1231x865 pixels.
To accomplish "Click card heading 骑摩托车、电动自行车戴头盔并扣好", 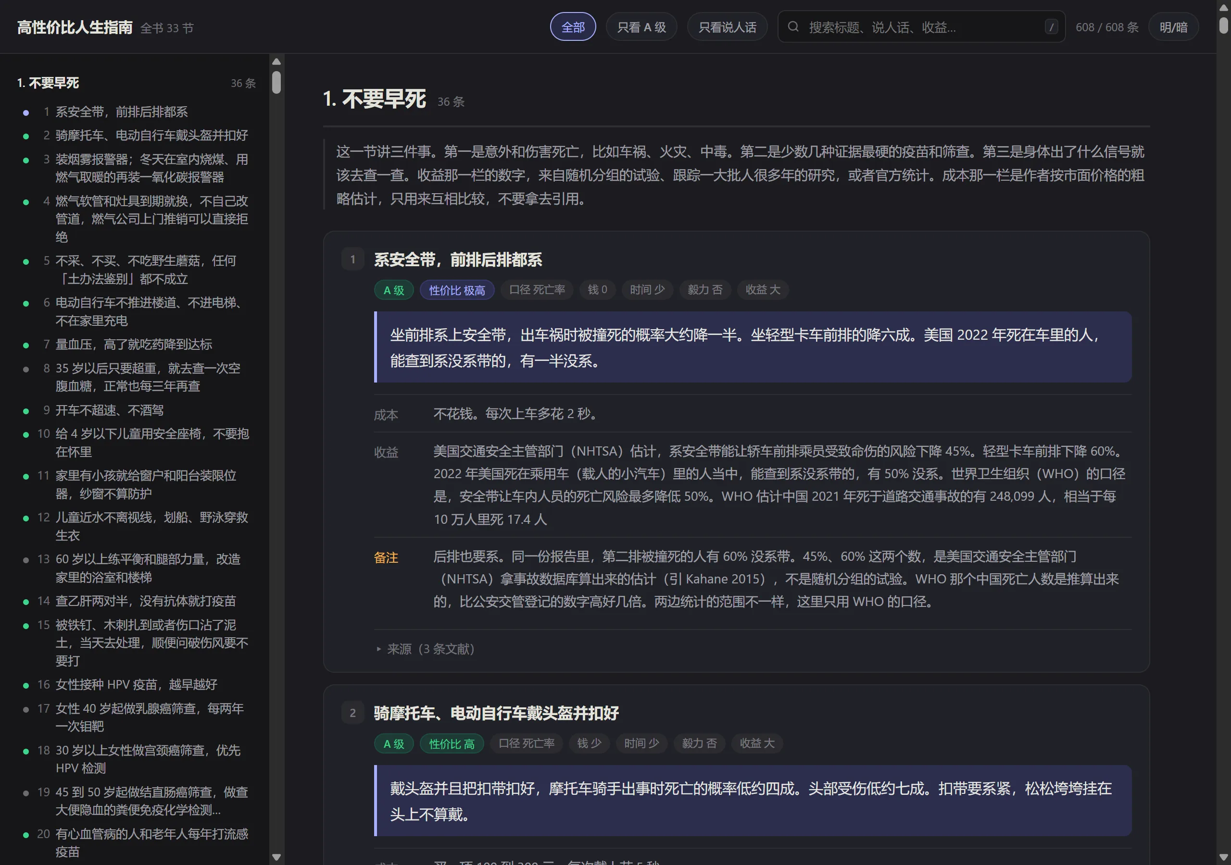I will tap(496, 713).
